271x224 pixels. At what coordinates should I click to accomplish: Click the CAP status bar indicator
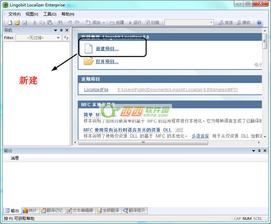(237, 219)
